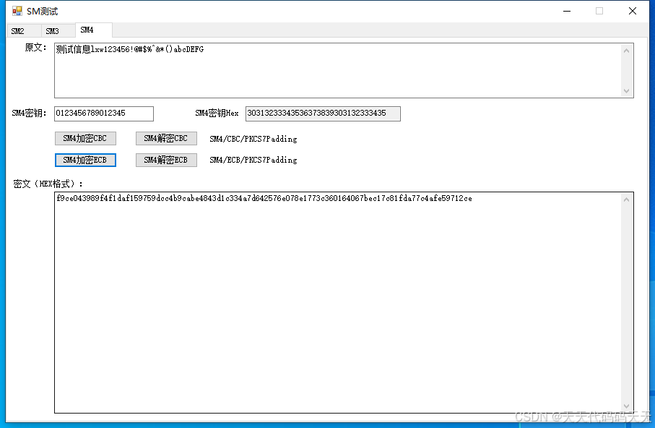Select the SM4密钥Hex read-only field
655x428 pixels.
point(323,114)
